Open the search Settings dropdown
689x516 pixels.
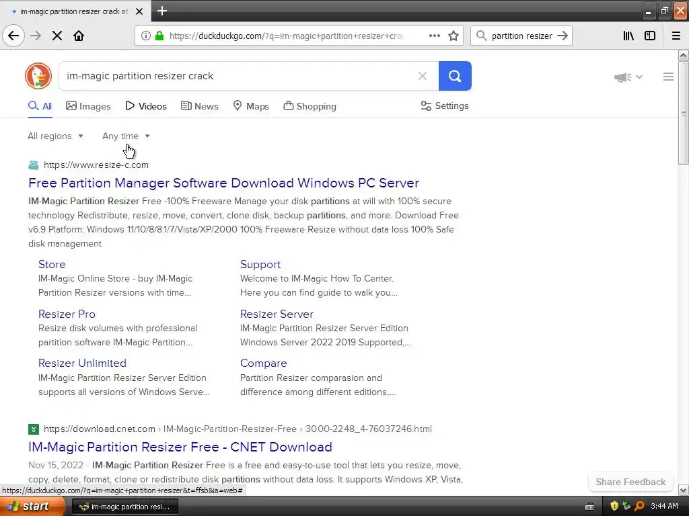pyautogui.click(x=445, y=105)
